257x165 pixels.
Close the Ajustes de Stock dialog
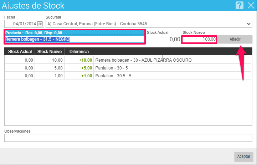[x=251, y=5]
